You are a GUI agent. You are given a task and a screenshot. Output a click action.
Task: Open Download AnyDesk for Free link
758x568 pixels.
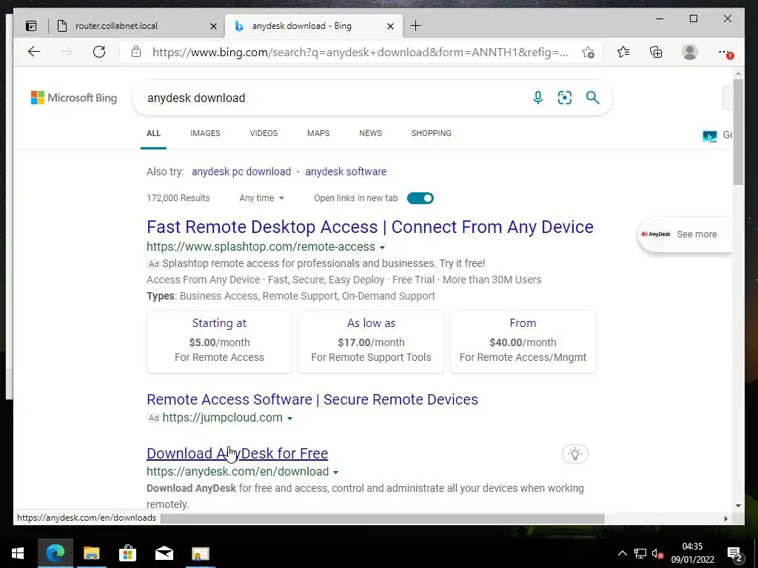click(238, 453)
